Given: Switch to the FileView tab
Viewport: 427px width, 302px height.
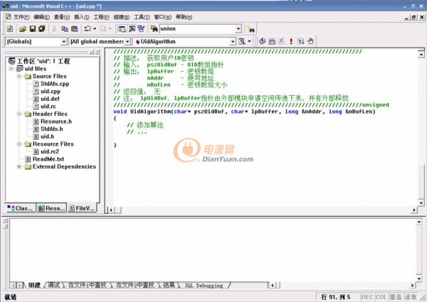Looking at the screenshot, I should pyautogui.click(x=82, y=208).
